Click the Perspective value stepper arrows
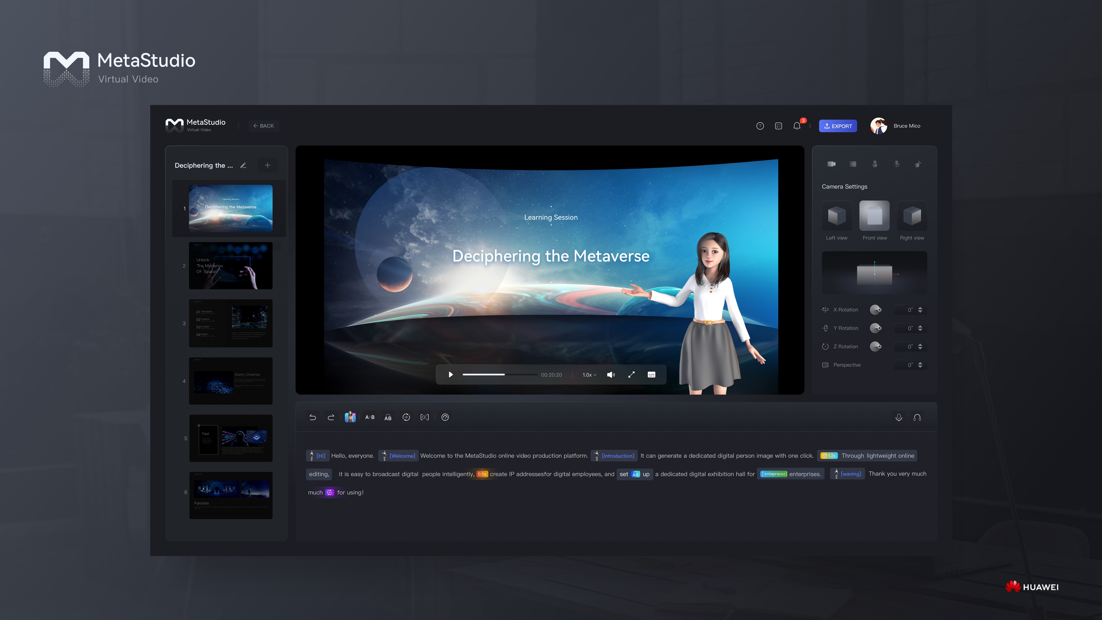This screenshot has height=620, width=1102. pos(921,365)
